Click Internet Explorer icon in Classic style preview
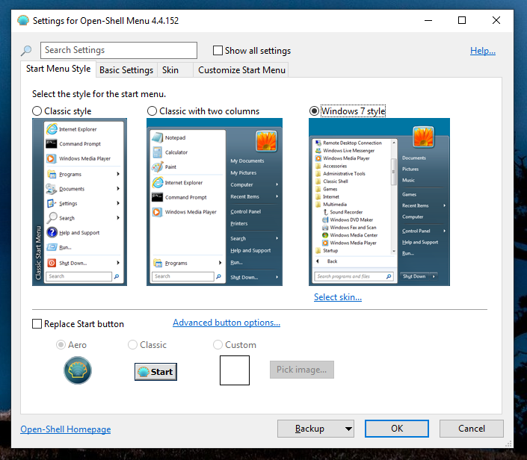 52,129
